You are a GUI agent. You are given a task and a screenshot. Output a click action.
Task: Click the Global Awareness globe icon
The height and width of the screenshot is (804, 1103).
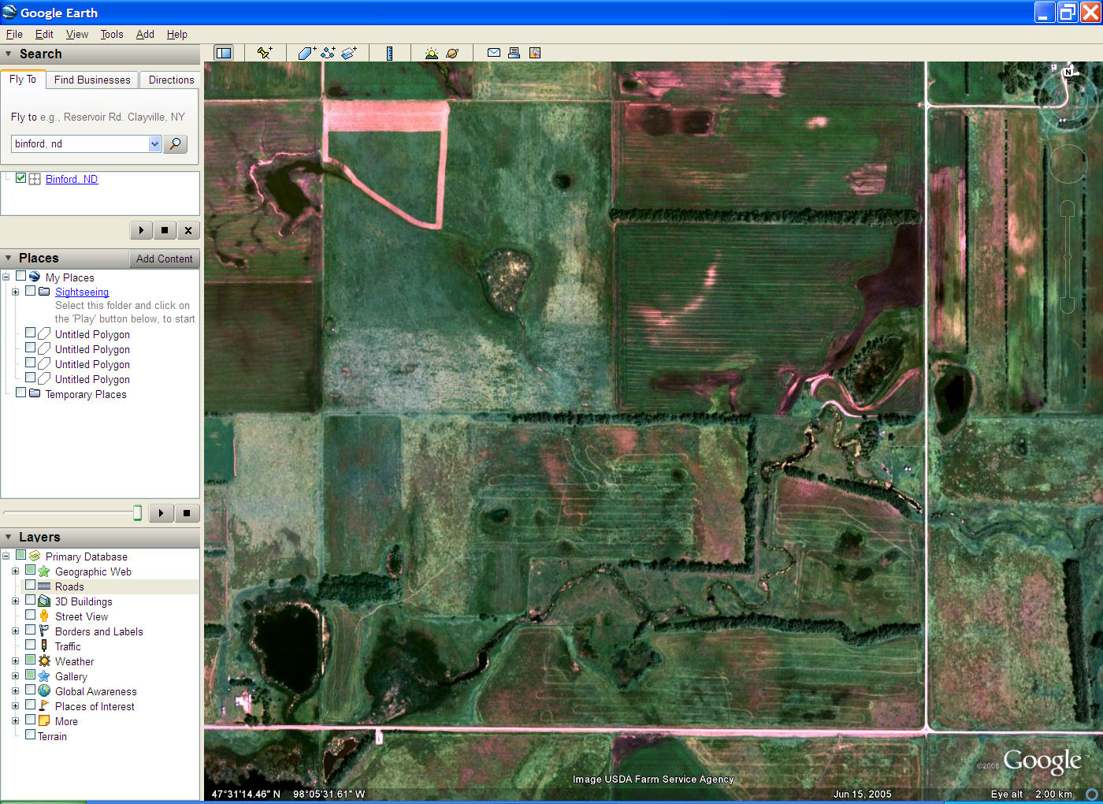coord(44,691)
